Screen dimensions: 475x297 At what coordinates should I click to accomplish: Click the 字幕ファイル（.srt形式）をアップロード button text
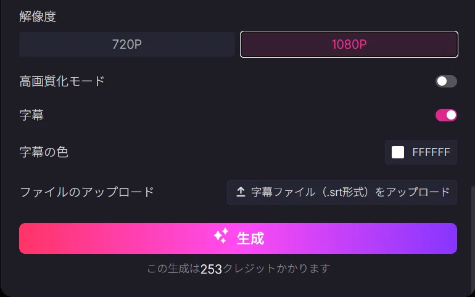[350, 192]
